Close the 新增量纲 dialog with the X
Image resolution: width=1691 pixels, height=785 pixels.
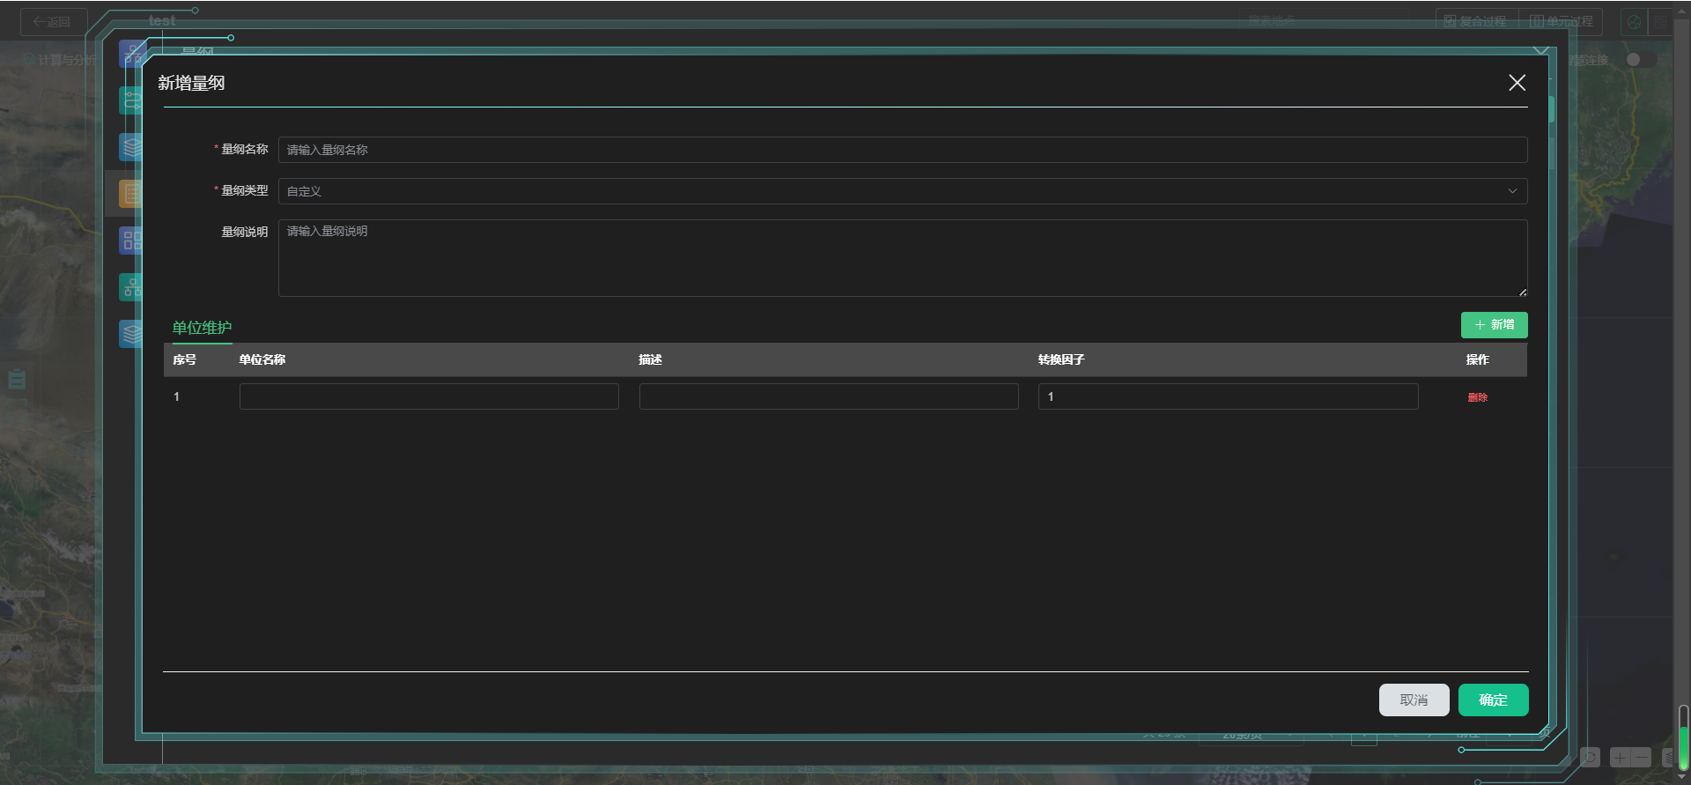pyautogui.click(x=1517, y=83)
